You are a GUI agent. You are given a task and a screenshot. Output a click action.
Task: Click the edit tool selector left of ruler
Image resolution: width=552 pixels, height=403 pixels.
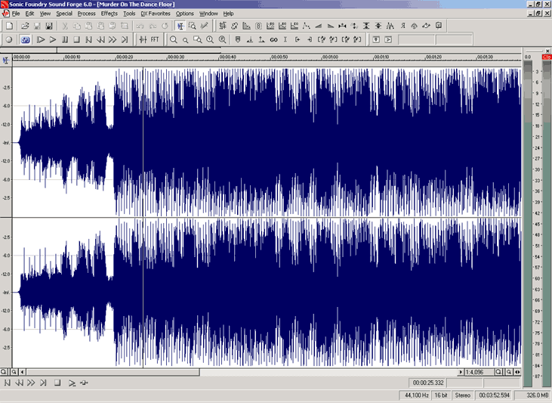point(5,60)
